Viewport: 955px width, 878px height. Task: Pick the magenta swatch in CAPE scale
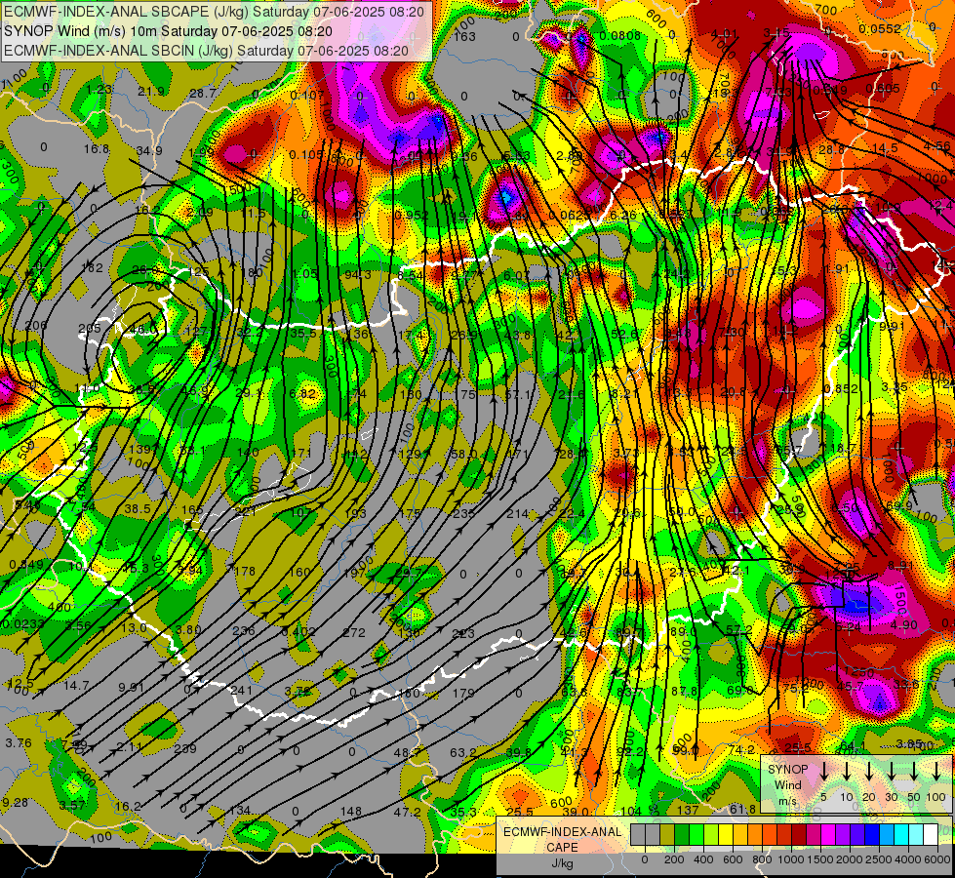pos(828,834)
